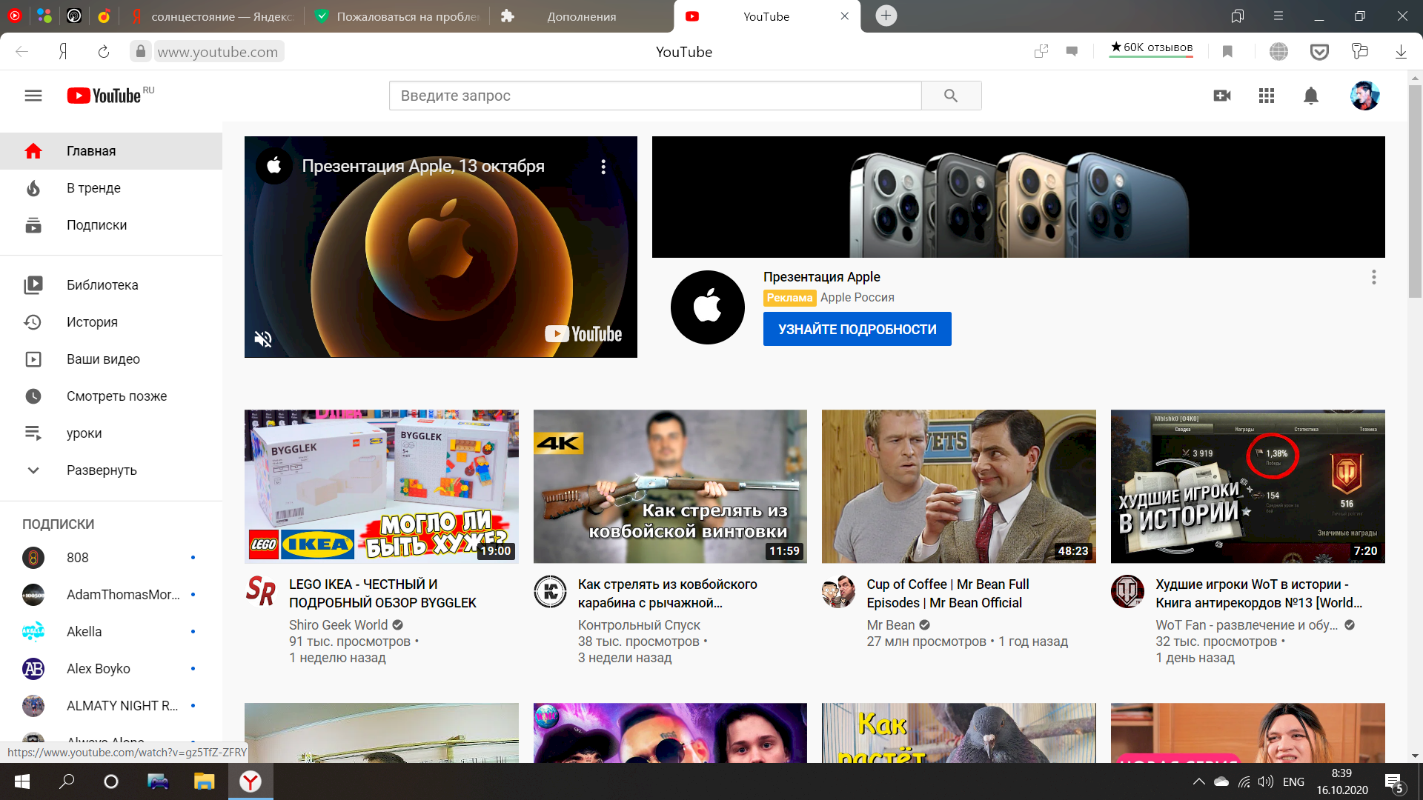Click the Pocket icon in the browser toolbar
The image size is (1423, 800).
(1319, 51)
